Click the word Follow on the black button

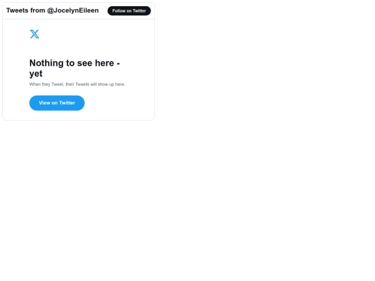tap(119, 10)
